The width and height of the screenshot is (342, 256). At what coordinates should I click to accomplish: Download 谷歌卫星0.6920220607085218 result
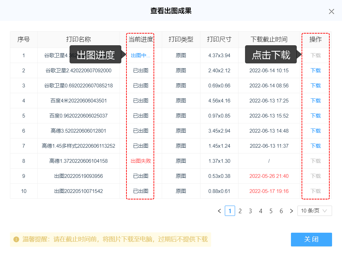pyautogui.click(x=315, y=85)
